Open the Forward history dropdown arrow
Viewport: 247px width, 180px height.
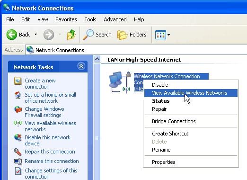(x=60, y=34)
